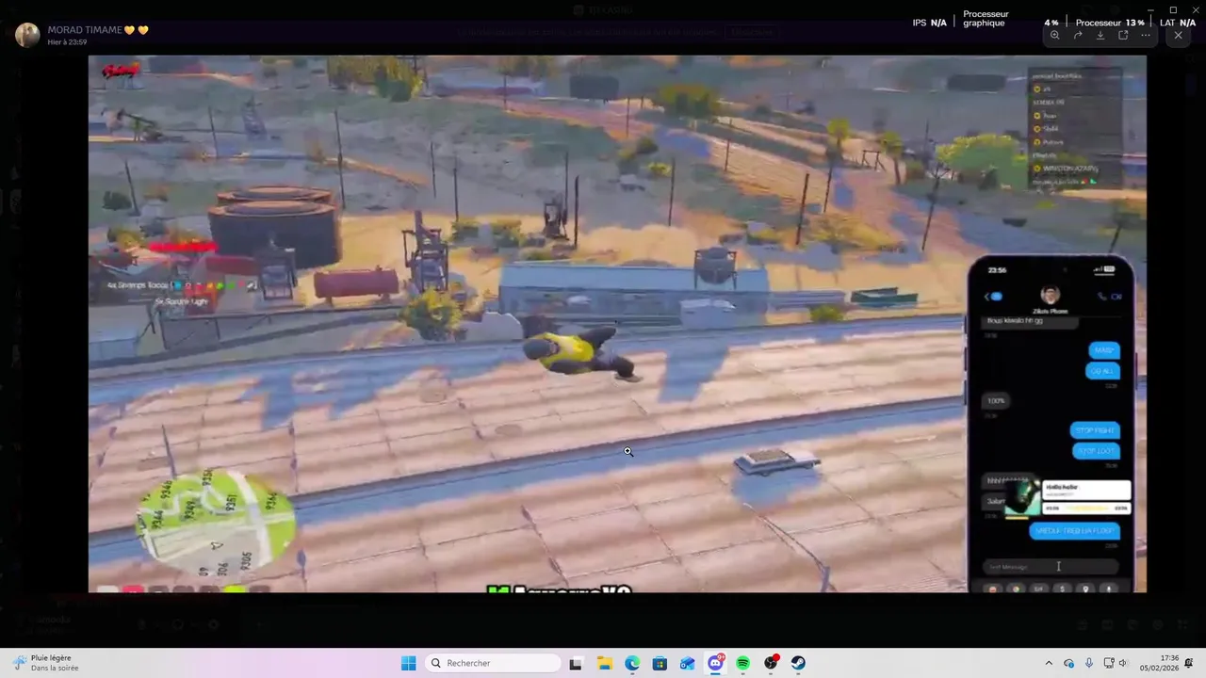Click the contact avatar in phone chat
1206x678 pixels.
(x=1050, y=296)
